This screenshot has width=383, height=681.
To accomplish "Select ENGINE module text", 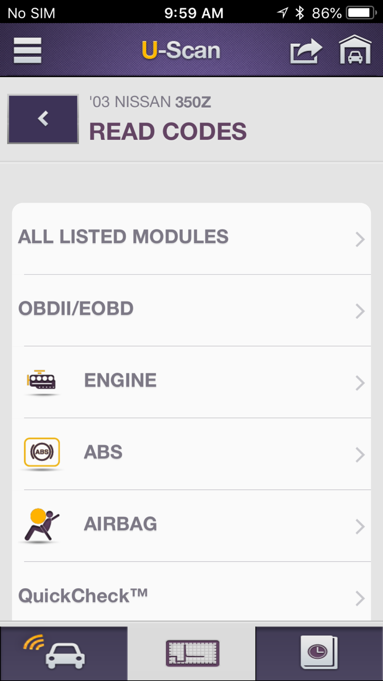I will [x=120, y=380].
